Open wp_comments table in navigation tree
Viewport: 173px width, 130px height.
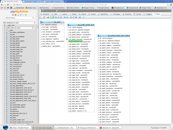[x=14, y=69]
